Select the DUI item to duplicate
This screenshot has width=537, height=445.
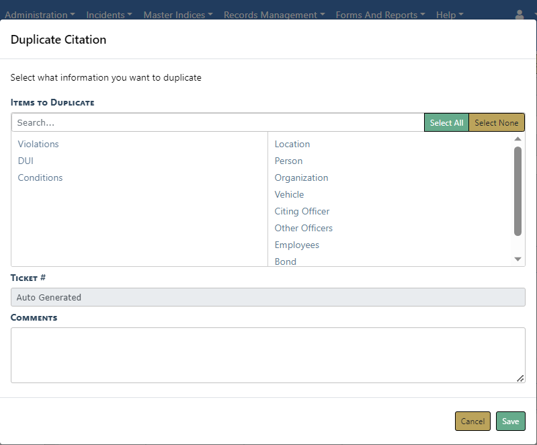tap(26, 161)
